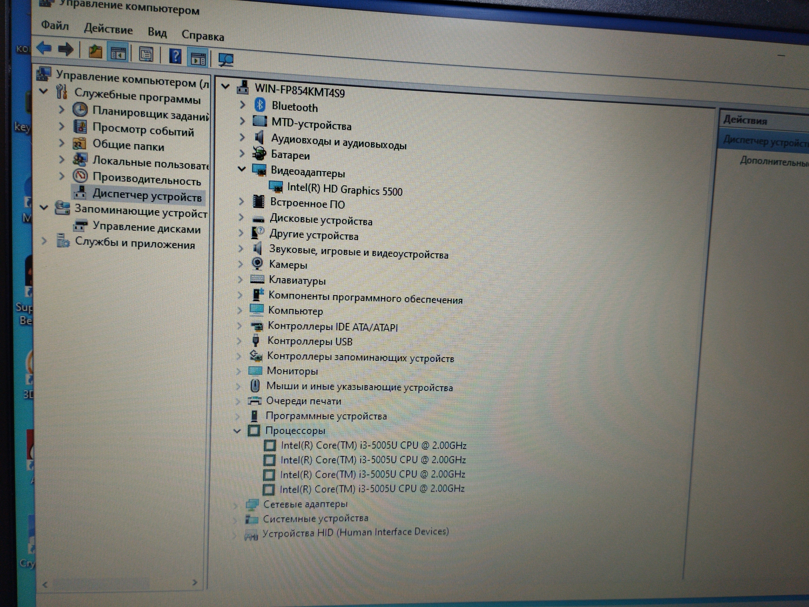Select Управление компьютером root item

click(x=132, y=80)
